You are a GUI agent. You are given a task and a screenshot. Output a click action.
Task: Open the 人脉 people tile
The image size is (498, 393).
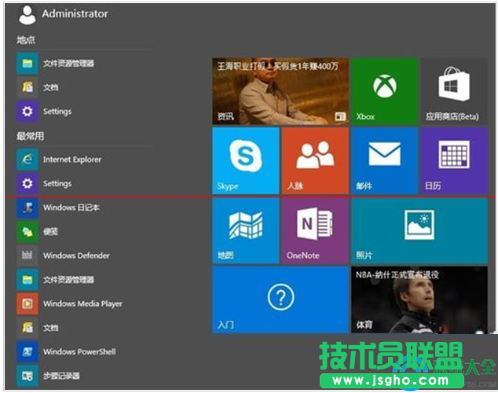(315, 161)
